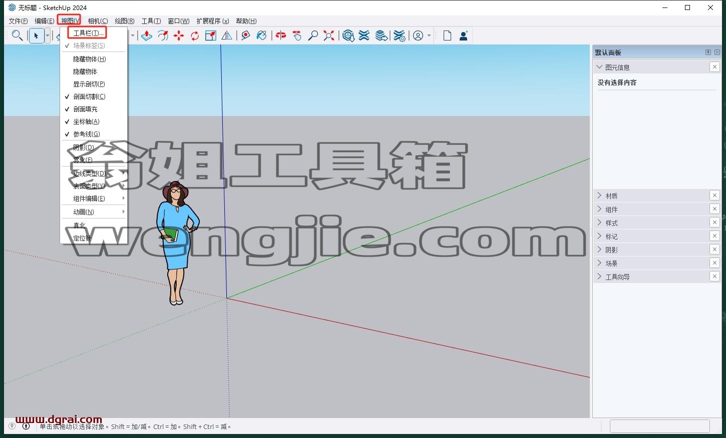The height and width of the screenshot is (438, 726).
Task: Open the dropdown arrow beside Select tool
Action: [x=48, y=35]
